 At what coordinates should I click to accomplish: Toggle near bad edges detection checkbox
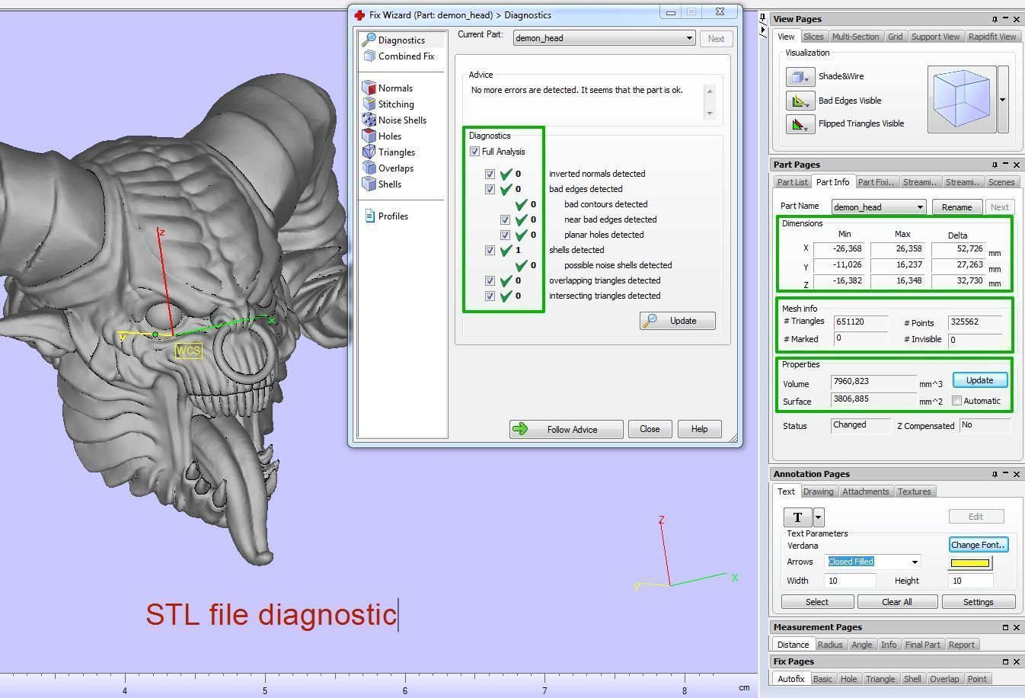click(x=505, y=219)
